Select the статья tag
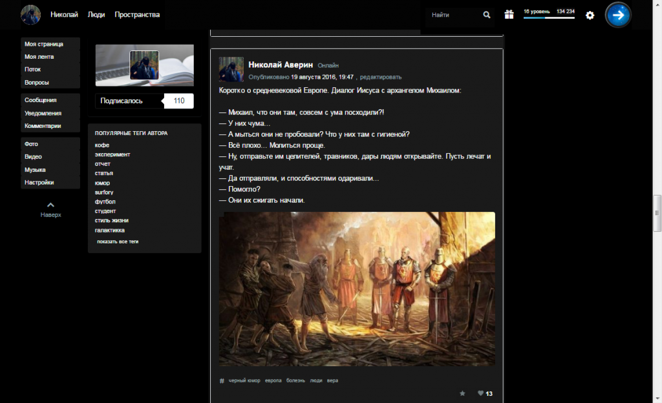This screenshot has width=662, height=403. point(104,173)
